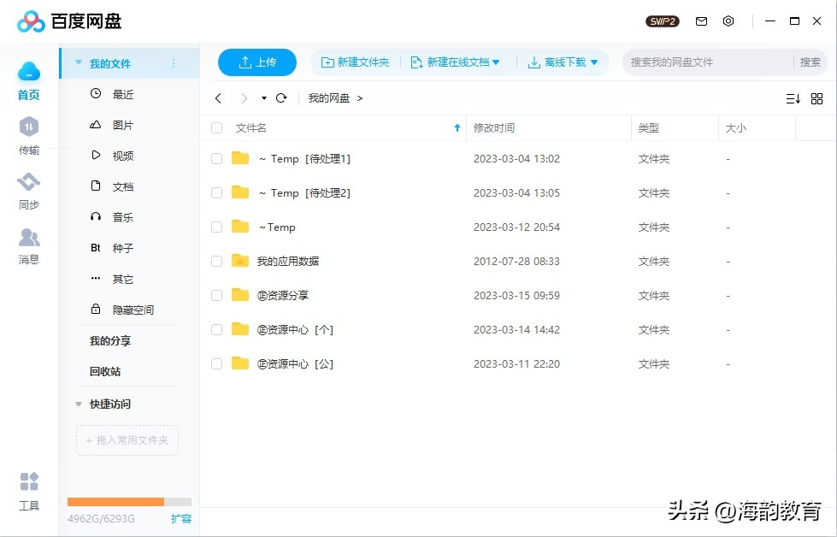Image resolution: width=837 pixels, height=537 pixels.
Task: Click the SVIP2 membership badge
Action: pos(663,21)
